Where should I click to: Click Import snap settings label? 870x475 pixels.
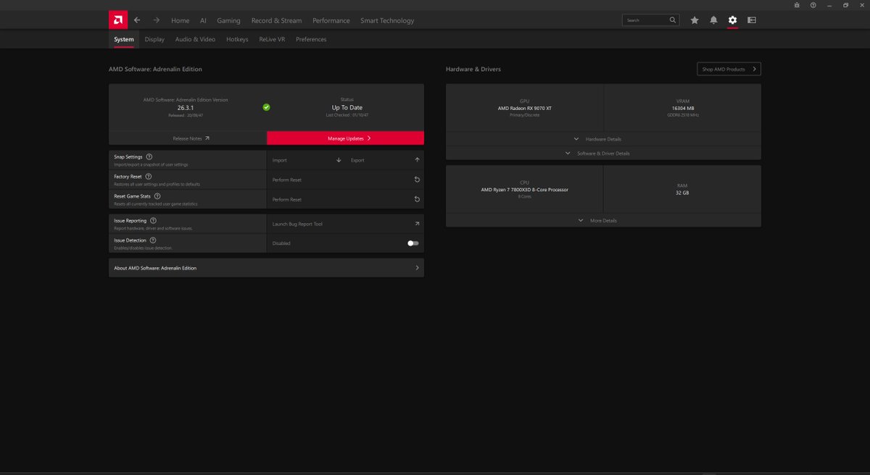coord(280,160)
